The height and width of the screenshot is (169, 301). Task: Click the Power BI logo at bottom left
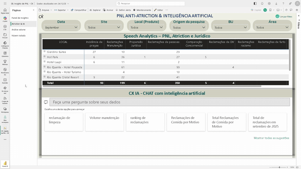(5, 164)
